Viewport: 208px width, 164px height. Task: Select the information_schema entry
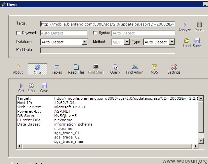[x=73, y=124]
